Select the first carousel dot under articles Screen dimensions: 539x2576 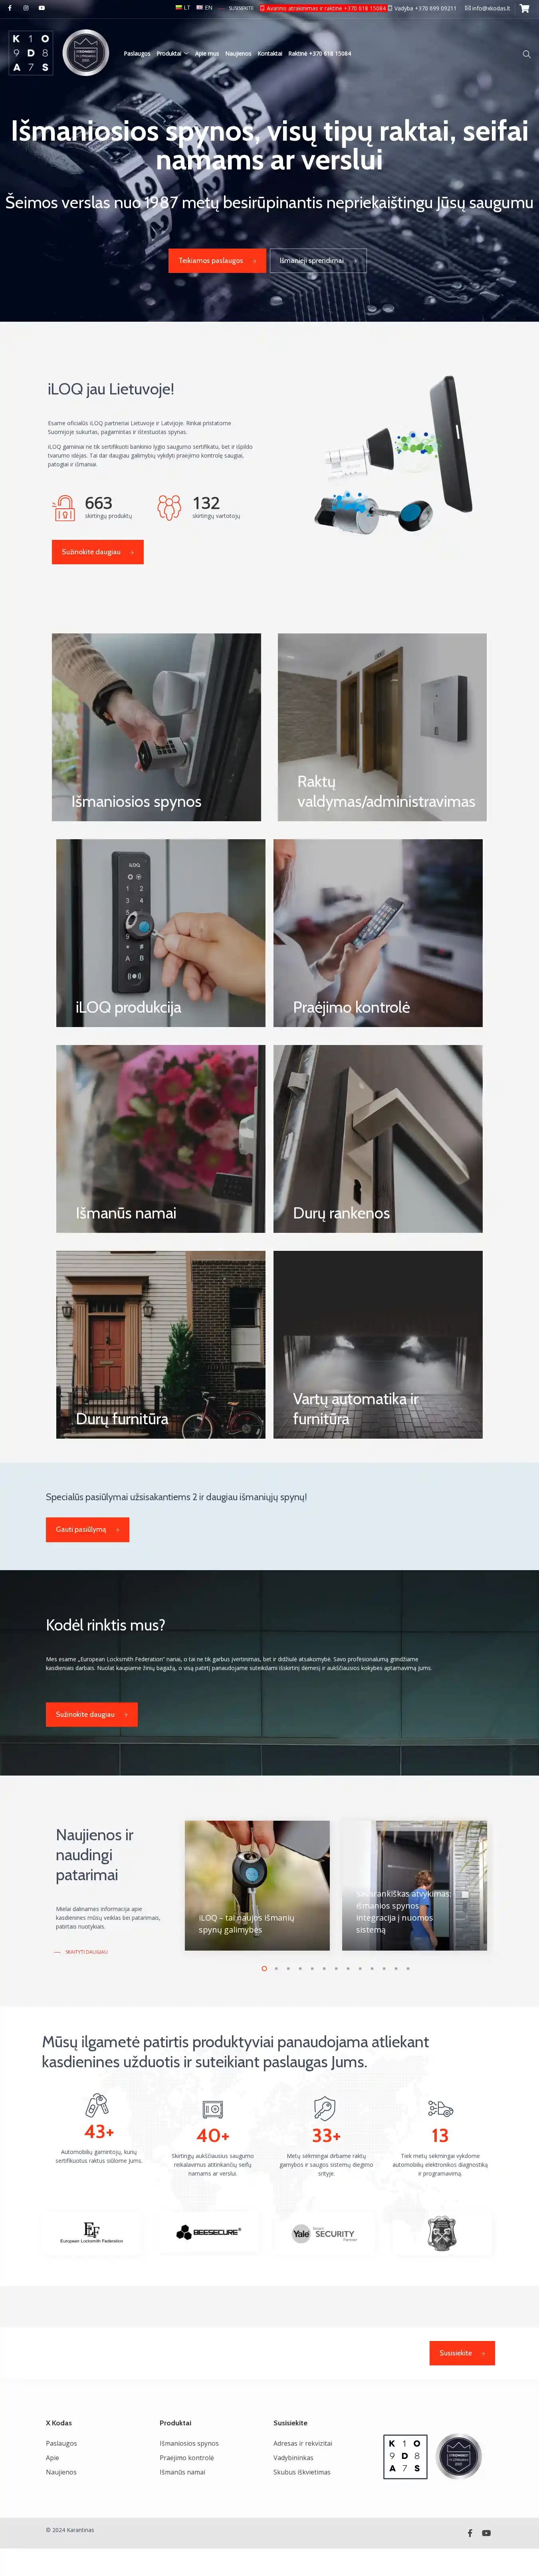pyautogui.click(x=264, y=1968)
